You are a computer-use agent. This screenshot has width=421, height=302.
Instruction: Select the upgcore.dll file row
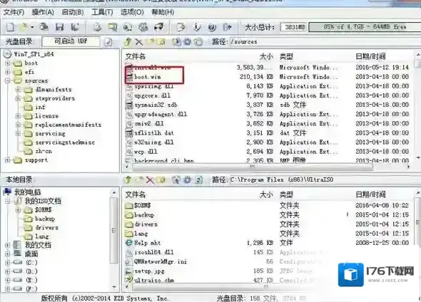point(267,95)
